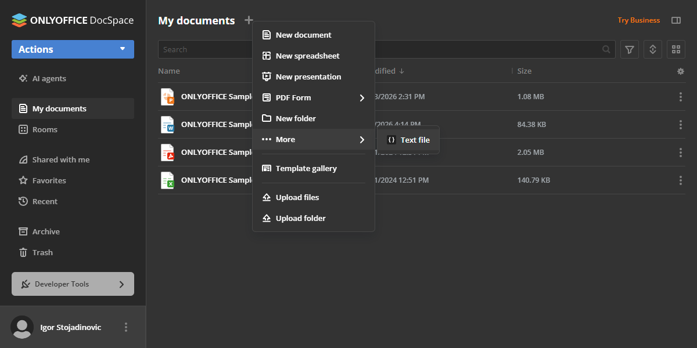Open options for the 84.38 KB file
This screenshot has height=348, width=697.
(681, 125)
